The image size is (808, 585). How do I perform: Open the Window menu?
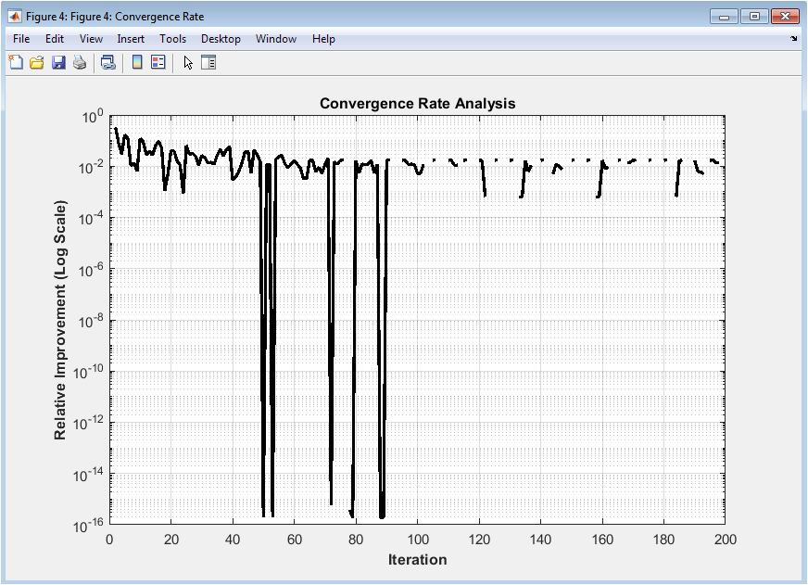point(276,39)
